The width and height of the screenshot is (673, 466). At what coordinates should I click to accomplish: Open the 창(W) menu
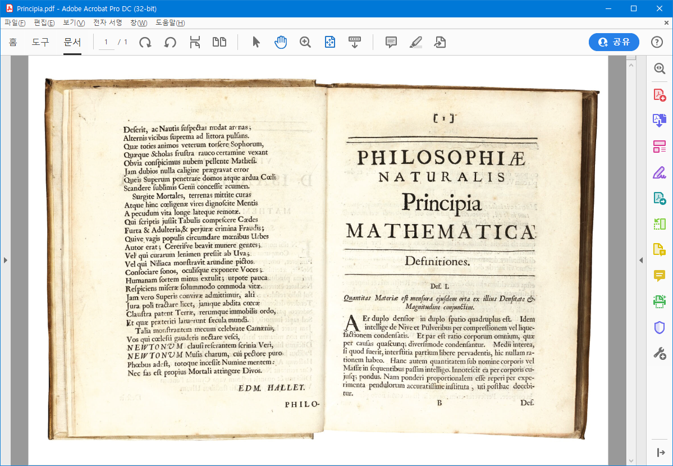point(139,23)
